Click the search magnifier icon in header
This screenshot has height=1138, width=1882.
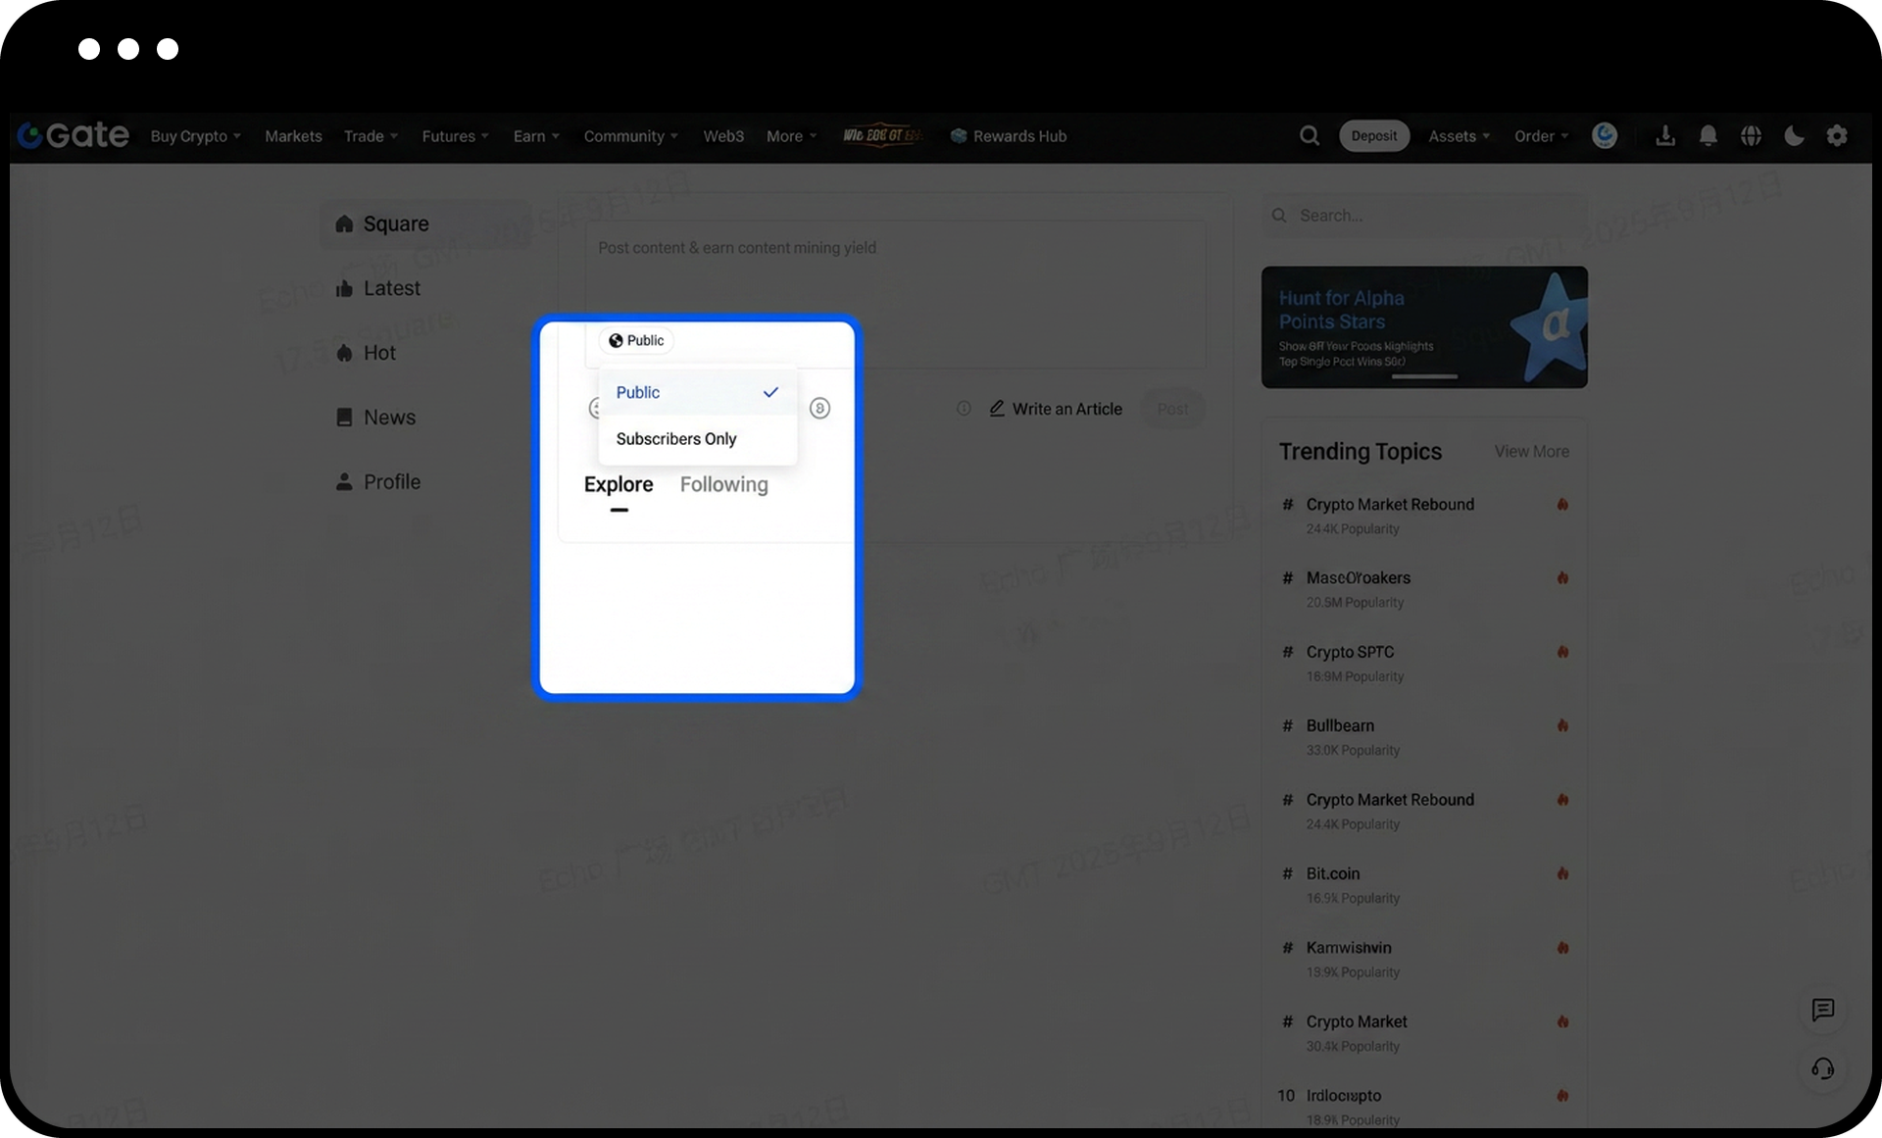coord(1310,136)
